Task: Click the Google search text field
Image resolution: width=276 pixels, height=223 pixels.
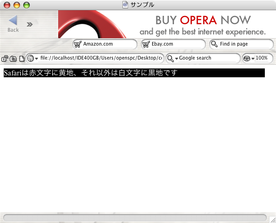Action: click(x=209, y=58)
